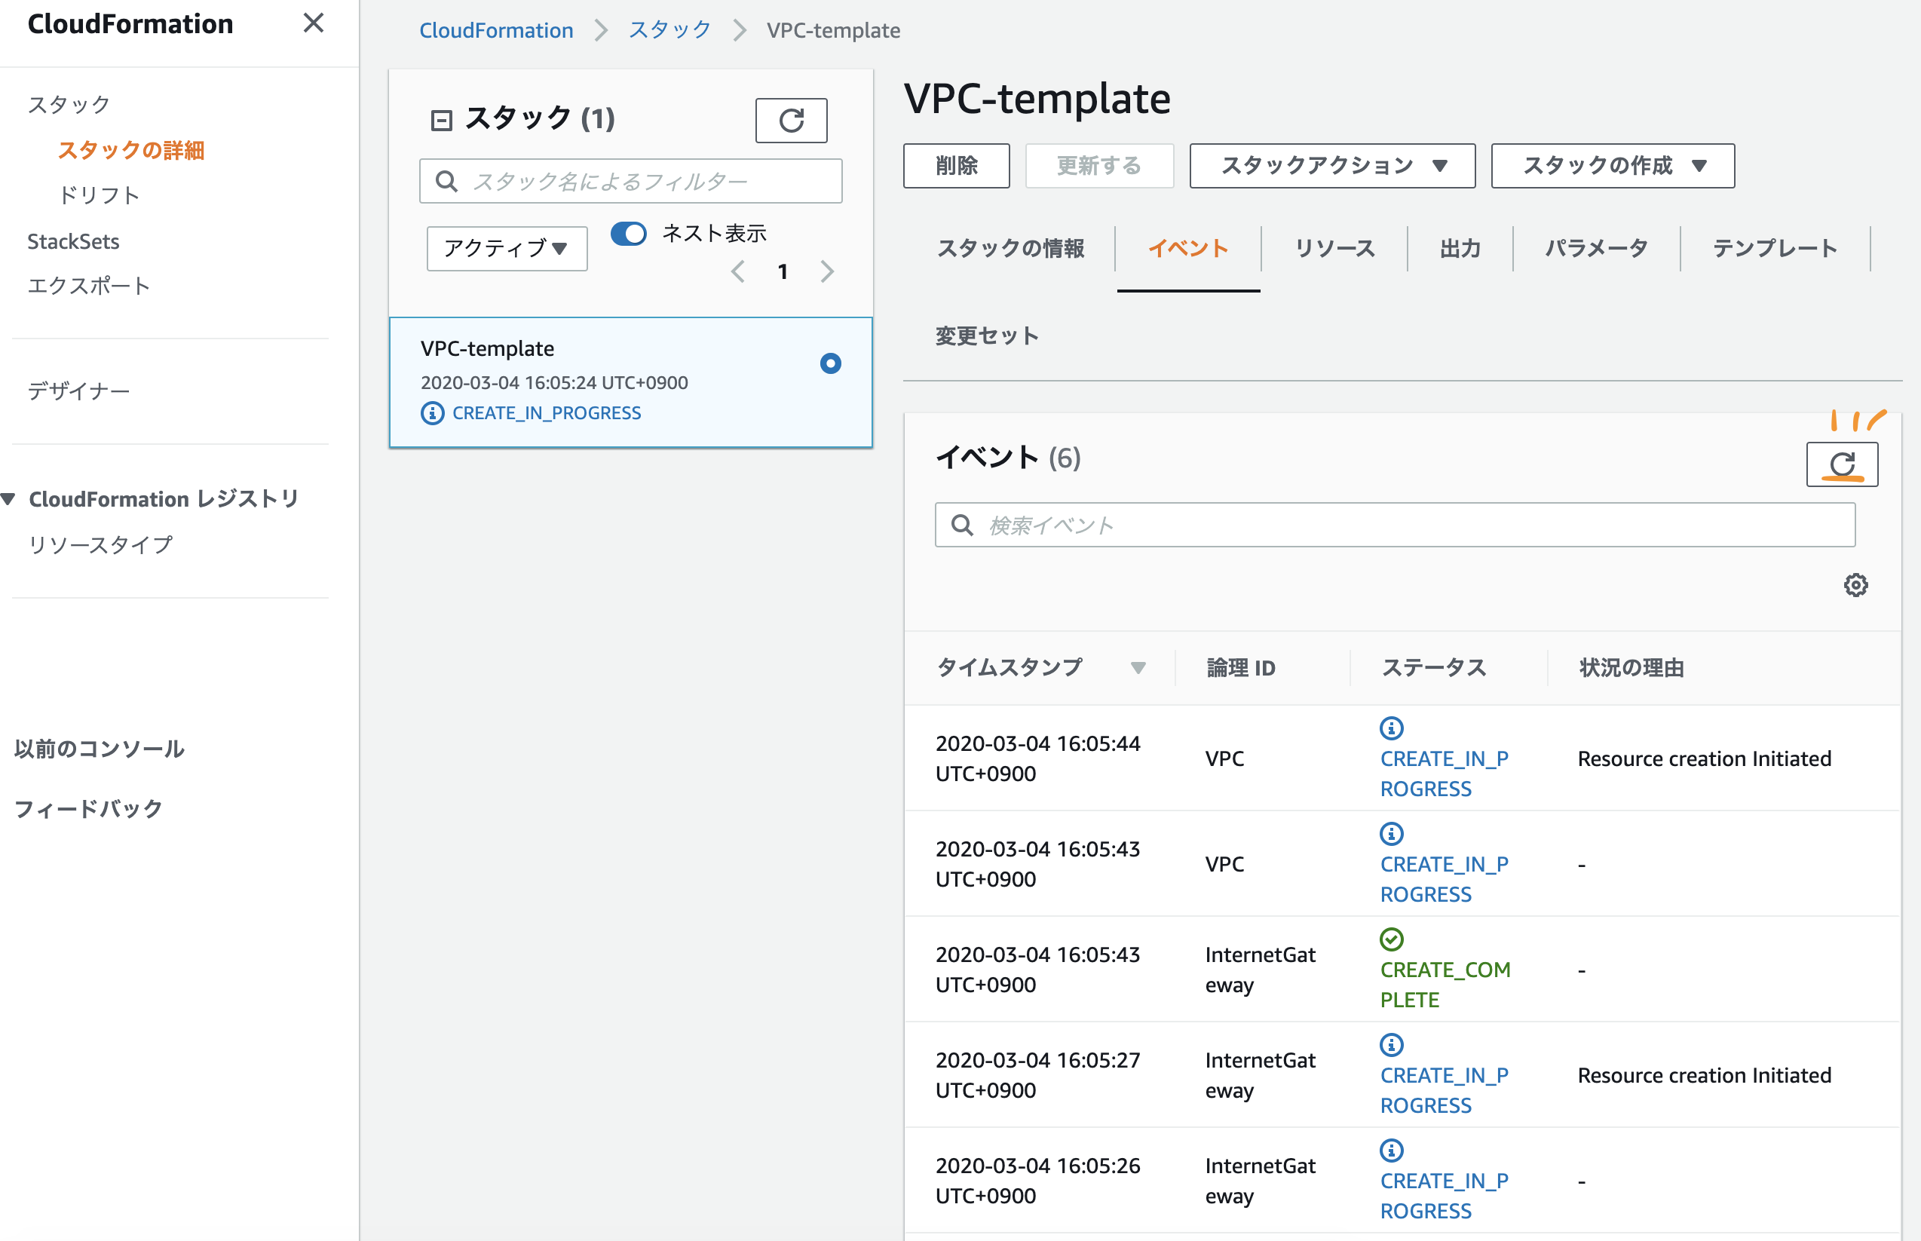Sort by timestamp column arrow
1921x1241 pixels.
(1138, 668)
